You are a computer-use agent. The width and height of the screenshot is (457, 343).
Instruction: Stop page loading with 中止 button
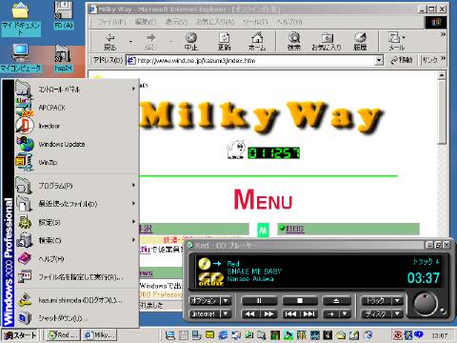(x=190, y=42)
